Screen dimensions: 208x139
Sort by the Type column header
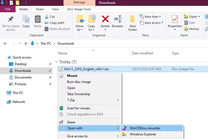tap(175, 53)
